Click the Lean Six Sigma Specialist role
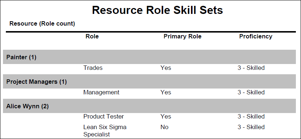This screenshot has width=301, height=139. (x=105, y=131)
